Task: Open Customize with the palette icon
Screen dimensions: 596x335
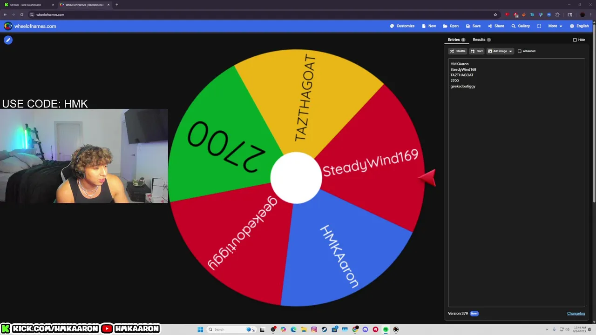Action: click(x=402, y=26)
